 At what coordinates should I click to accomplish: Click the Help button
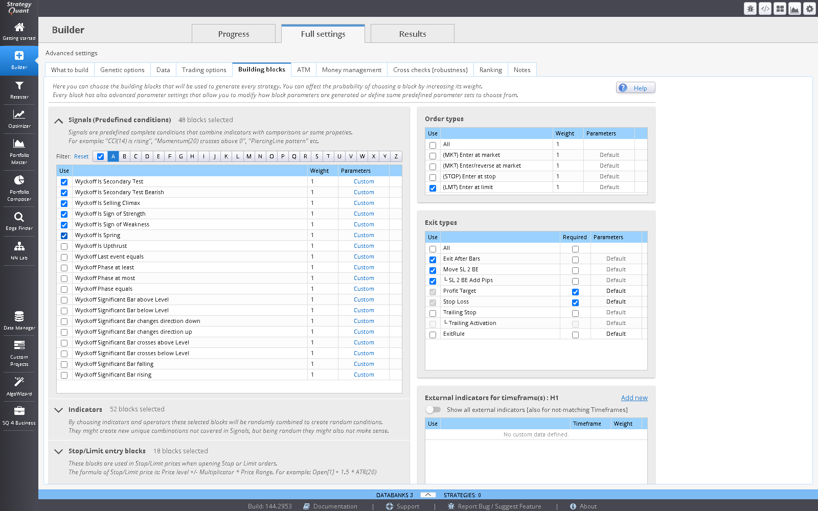(635, 88)
